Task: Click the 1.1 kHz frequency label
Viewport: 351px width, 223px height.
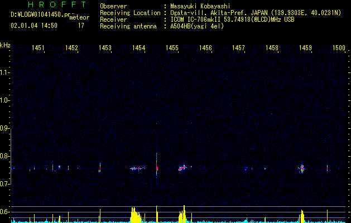Action: pos(4,72)
